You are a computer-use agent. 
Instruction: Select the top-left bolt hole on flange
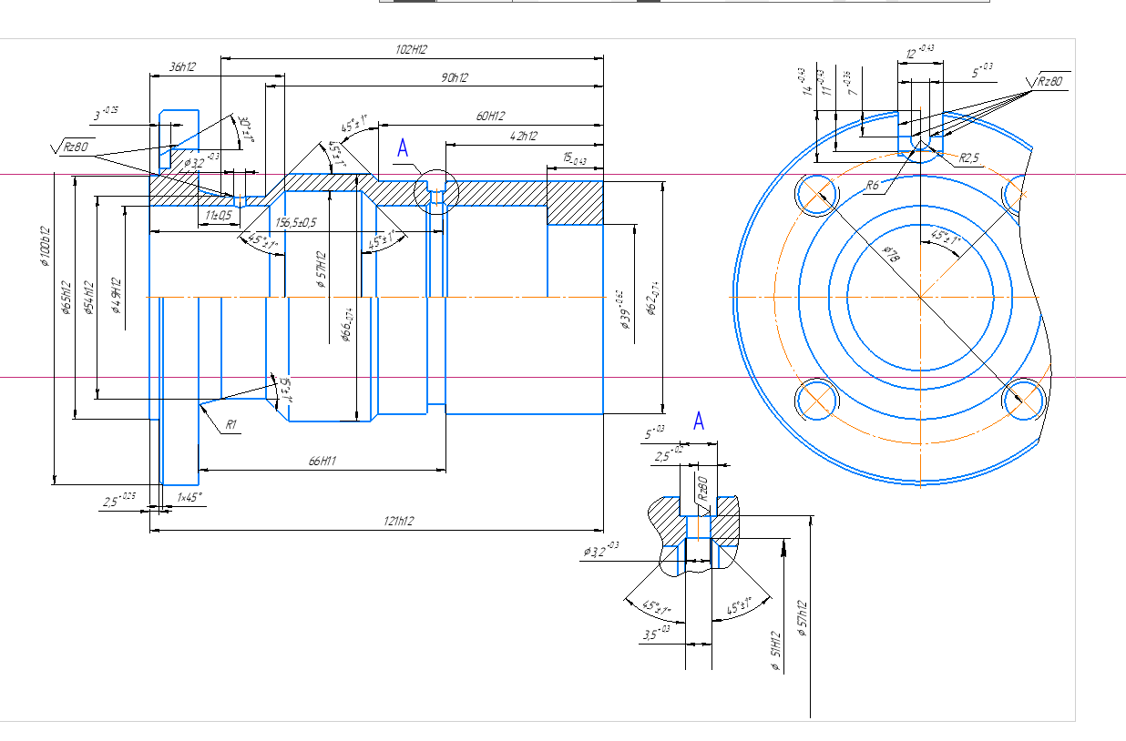click(x=816, y=192)
